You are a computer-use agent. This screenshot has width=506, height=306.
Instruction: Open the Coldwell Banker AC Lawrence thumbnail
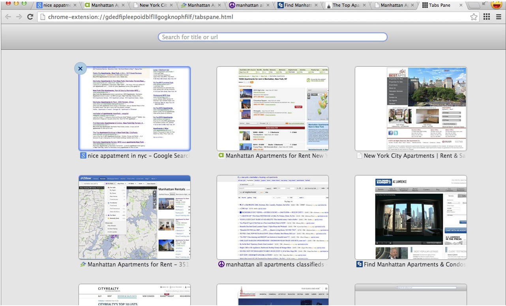(x=411, y=217)
